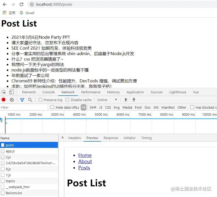Screen dimensions: 217x197
Task: Open the Sources tab
Action: [x=156, y=92]
